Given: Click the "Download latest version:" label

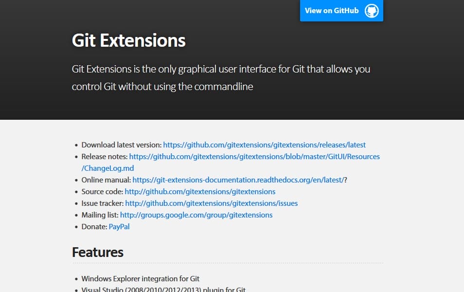Looking at the screenshot, I should click(121, 145).
